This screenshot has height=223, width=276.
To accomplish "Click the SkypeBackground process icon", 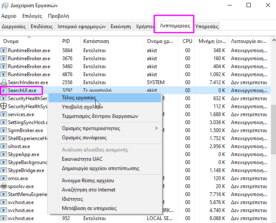I will click(4, 162).
